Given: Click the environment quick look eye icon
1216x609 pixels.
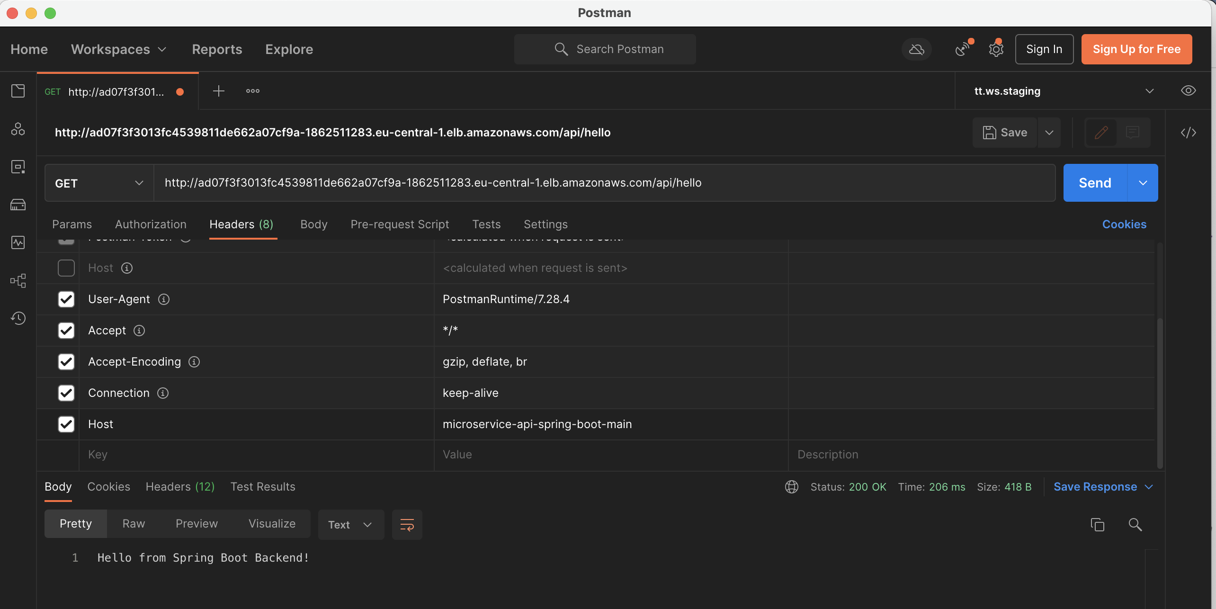Looking at the screenshot, I should (x=1188, y=91).
